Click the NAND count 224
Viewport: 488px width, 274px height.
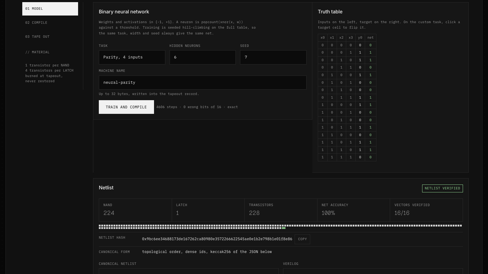109,213
